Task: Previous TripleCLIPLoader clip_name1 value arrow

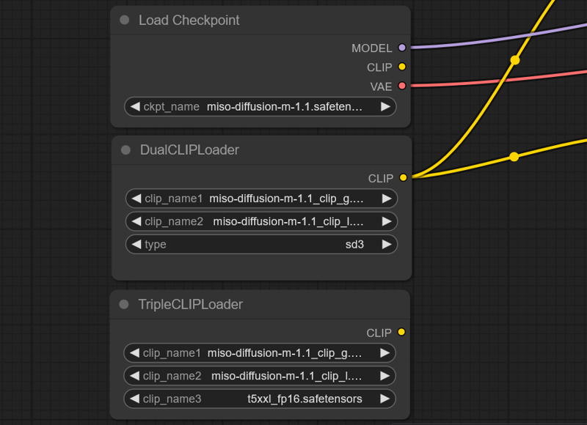Action: [134, 353]
